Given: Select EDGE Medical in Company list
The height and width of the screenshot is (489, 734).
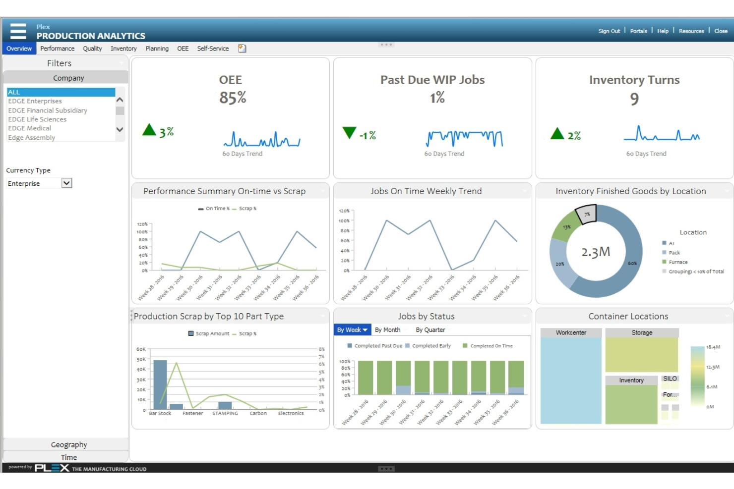Looking at the screenshot, I should [x=30, y=128].
